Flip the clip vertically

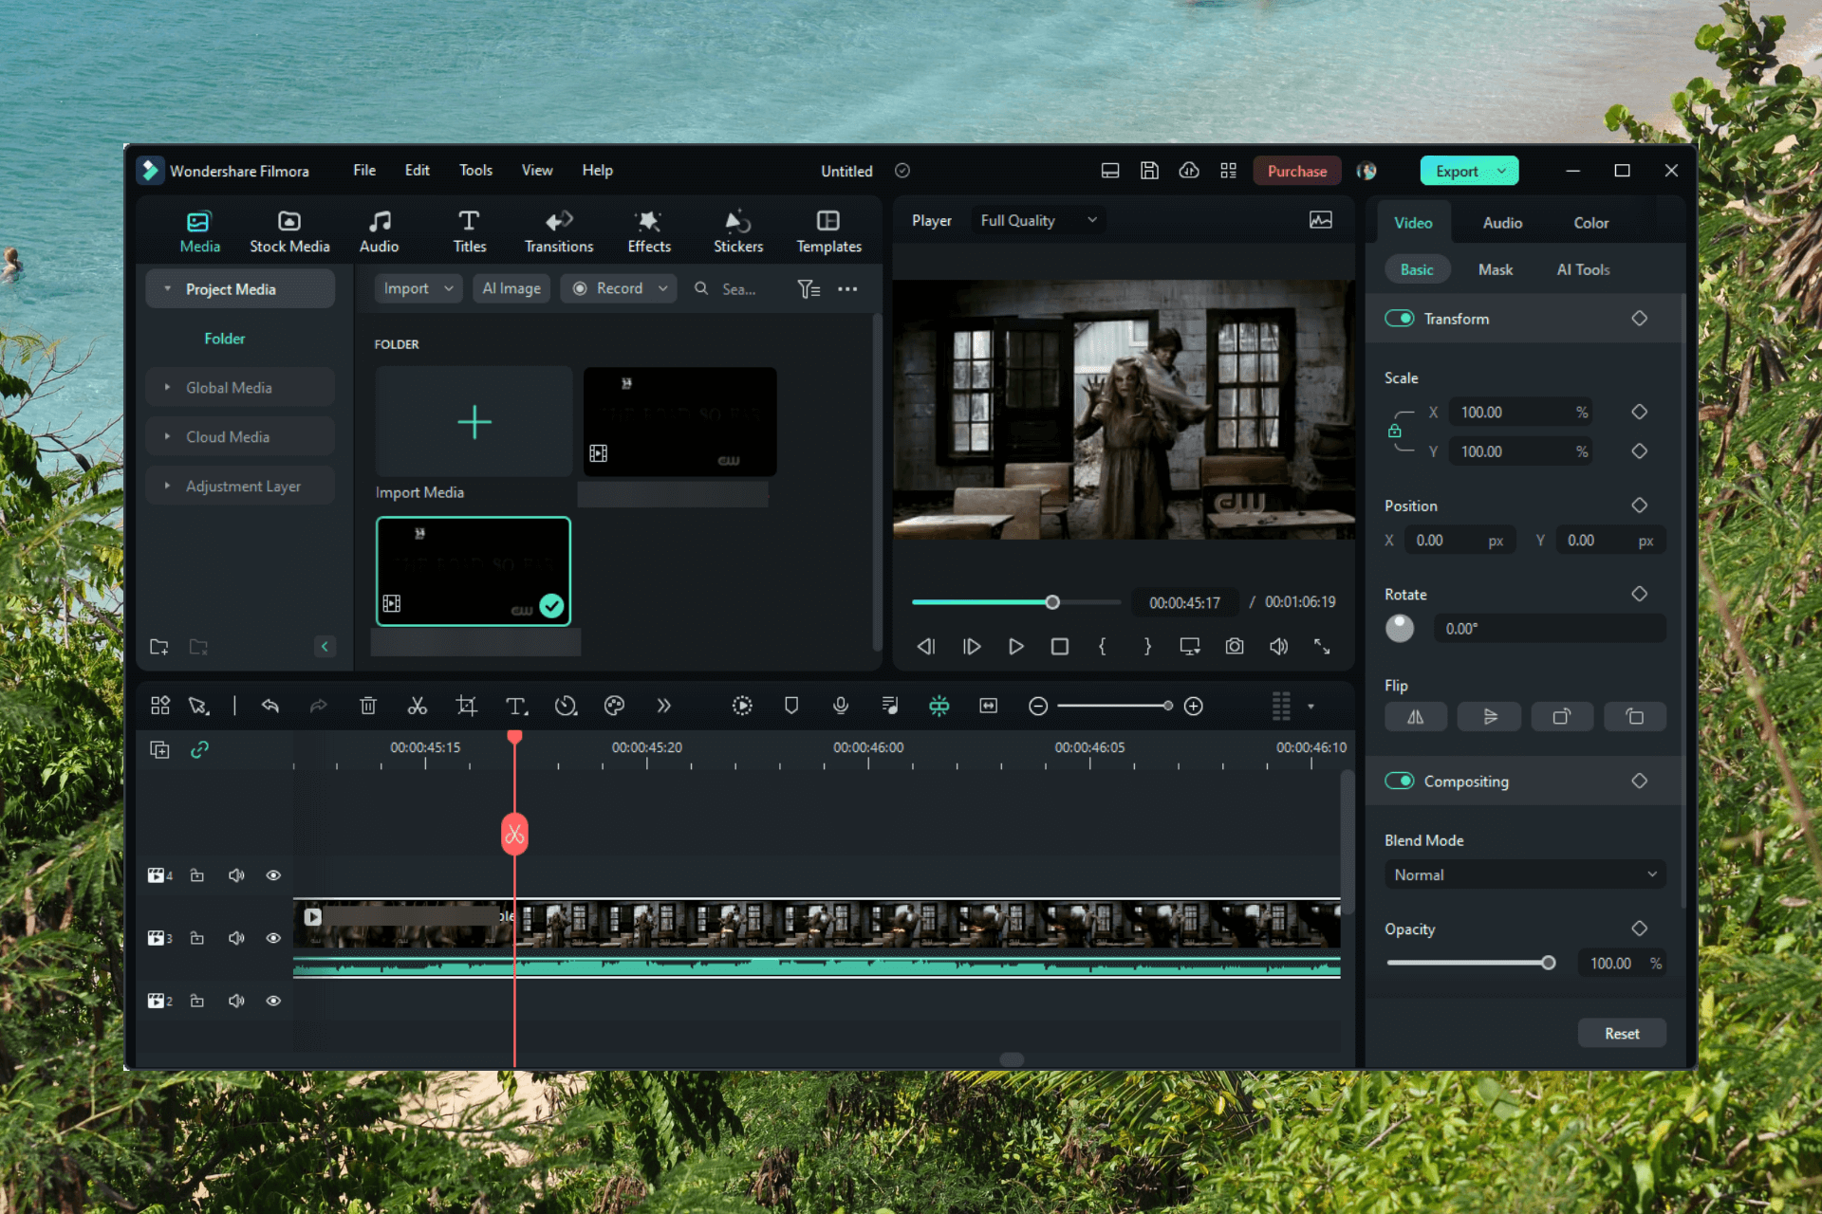tap(1489, 717)
